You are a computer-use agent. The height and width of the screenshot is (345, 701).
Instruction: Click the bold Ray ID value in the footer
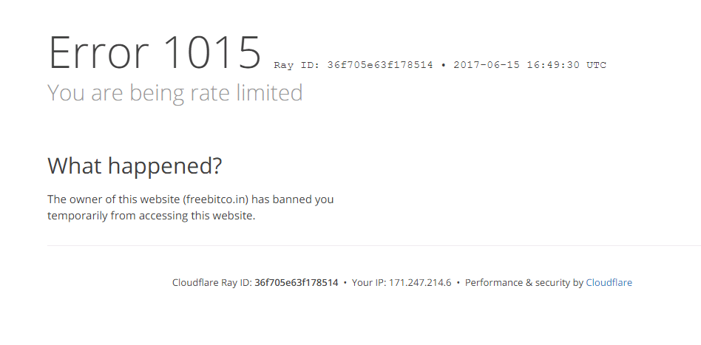pyautogui.click(x=296, y=282)
